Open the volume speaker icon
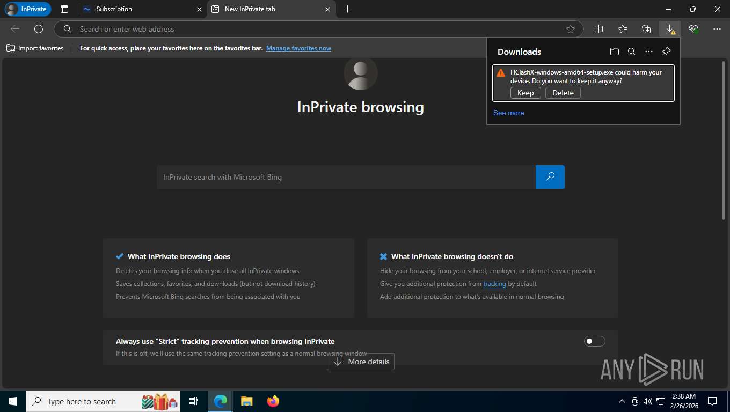The width and height of the screenshot is (730, 412). coord(647,401)
